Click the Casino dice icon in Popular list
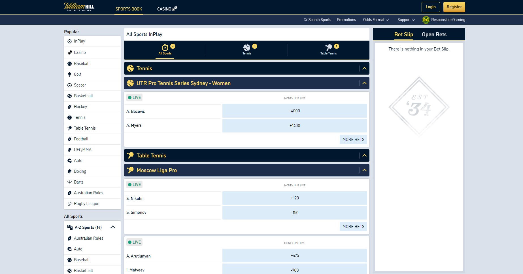The height and width of the screenshot is (274, 523). 70,52
